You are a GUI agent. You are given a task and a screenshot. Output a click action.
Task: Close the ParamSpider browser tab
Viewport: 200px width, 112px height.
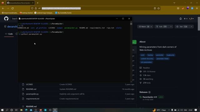[x=33, y=3]
